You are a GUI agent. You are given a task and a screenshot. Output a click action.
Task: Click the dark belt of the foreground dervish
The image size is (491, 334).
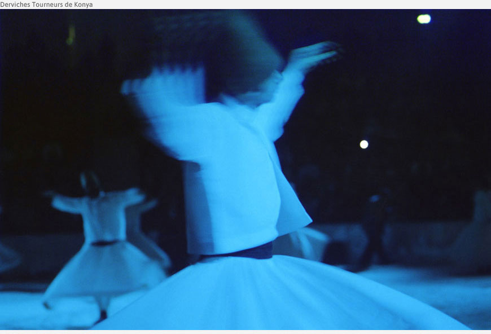coord(243,252)
